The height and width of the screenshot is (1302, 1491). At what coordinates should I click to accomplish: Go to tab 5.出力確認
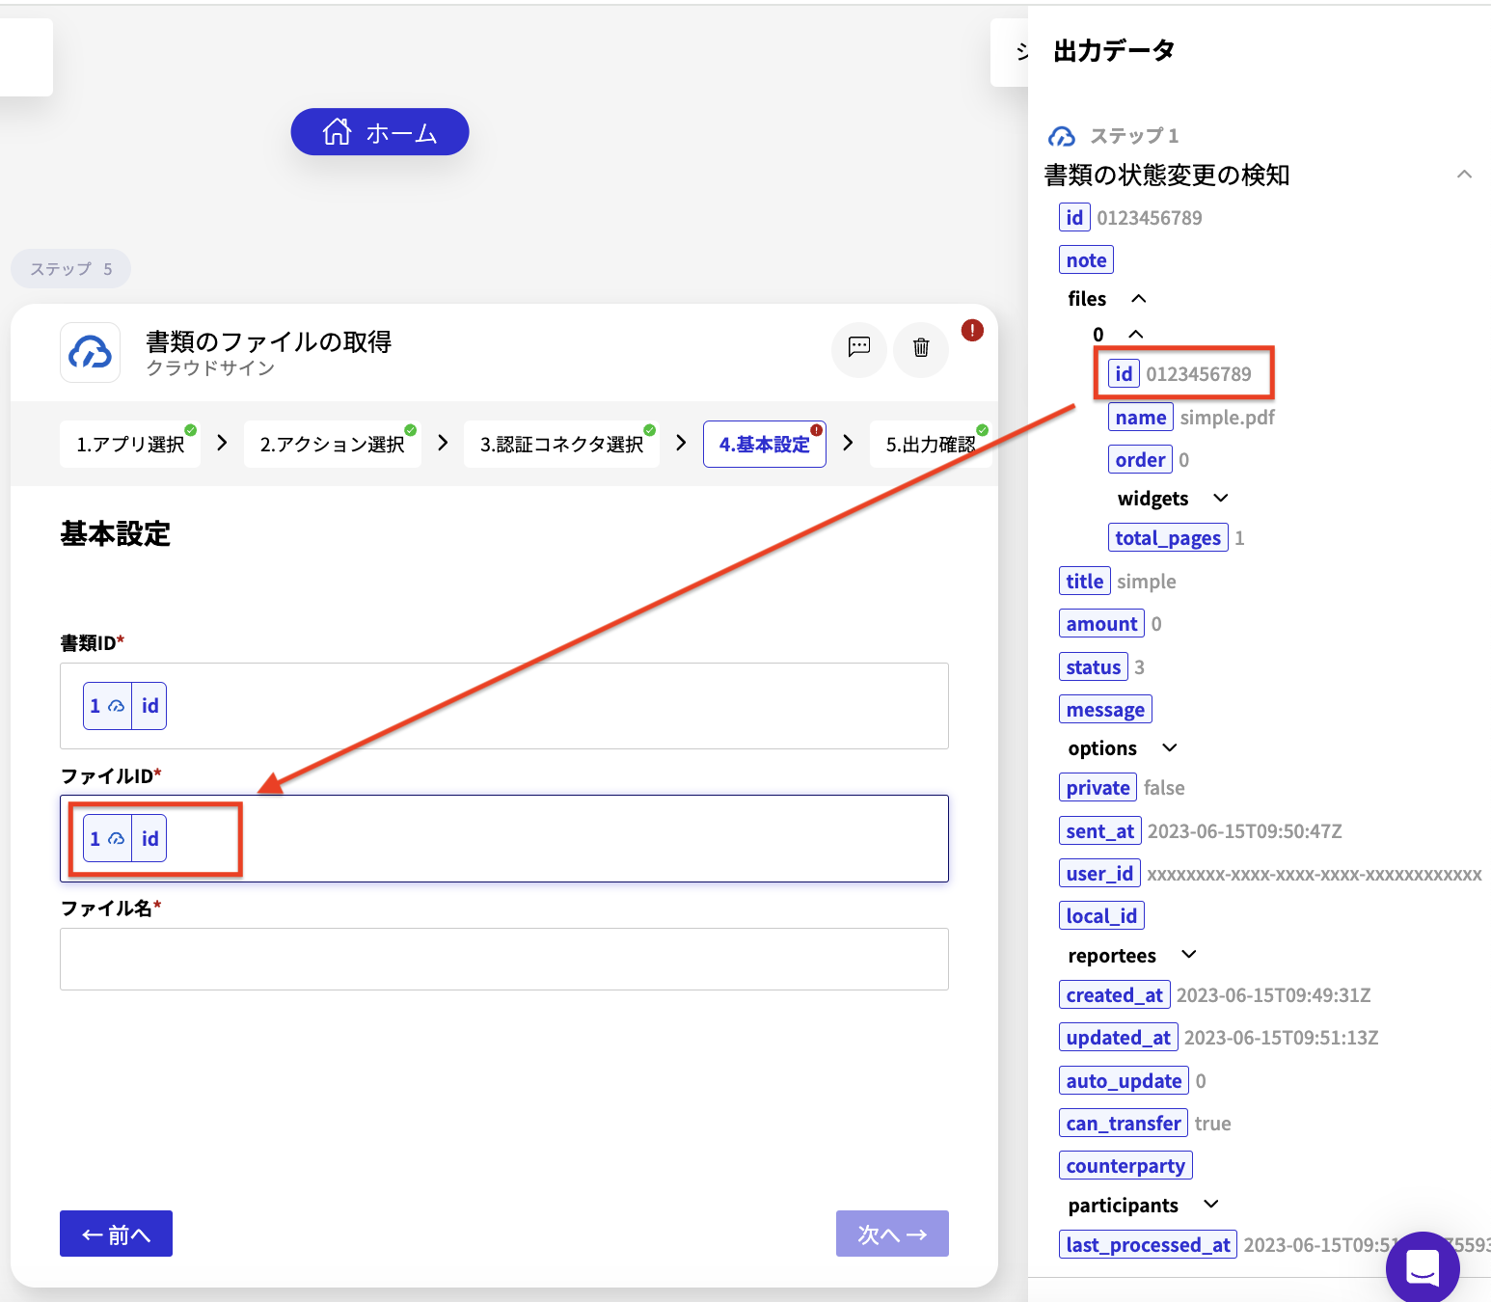[931, 445]
